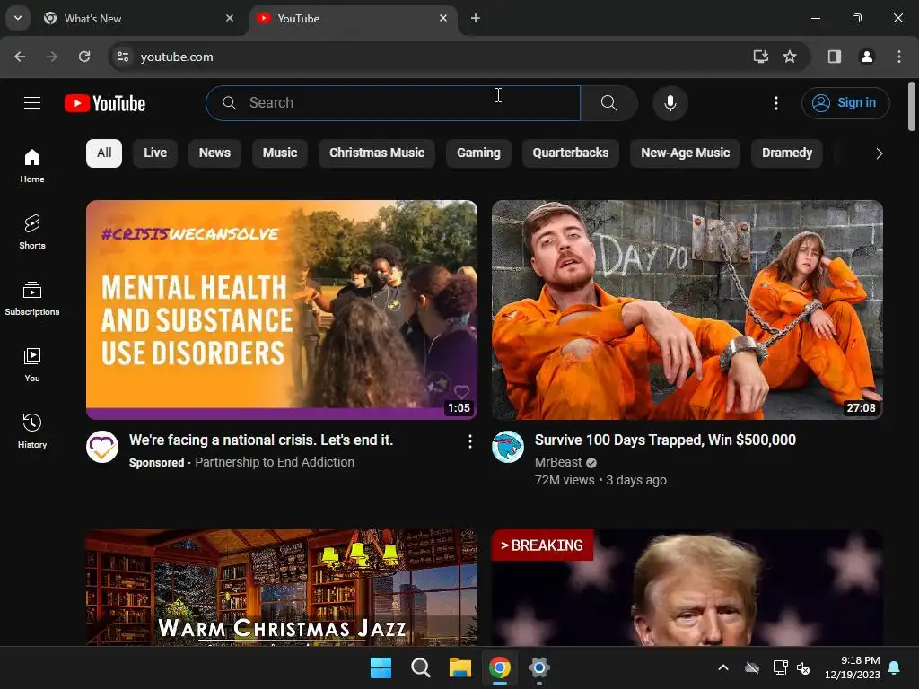Open Subscriptions in sidebar
919x689 pixels.
[x=32, y=298]
